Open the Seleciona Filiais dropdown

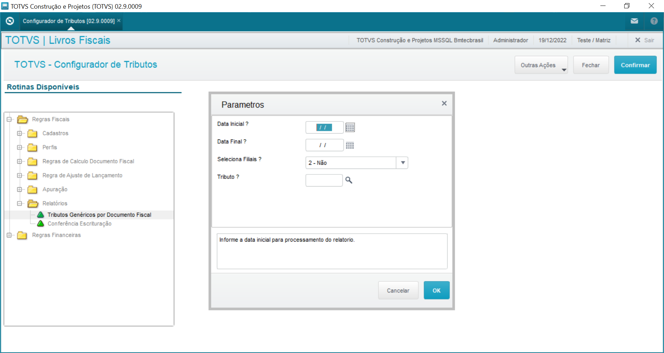click(403, 163)
